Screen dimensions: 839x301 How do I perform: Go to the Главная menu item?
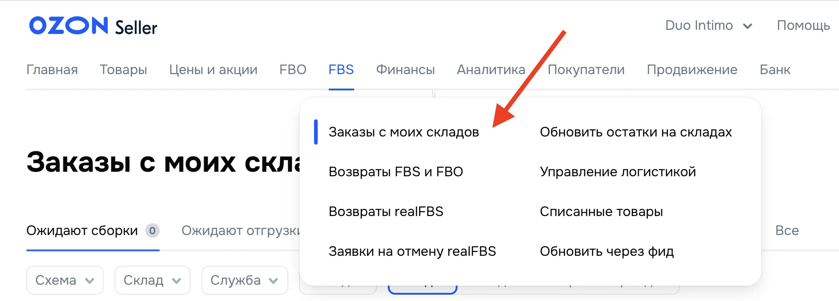pyautogui.click(x=52, y=70)
